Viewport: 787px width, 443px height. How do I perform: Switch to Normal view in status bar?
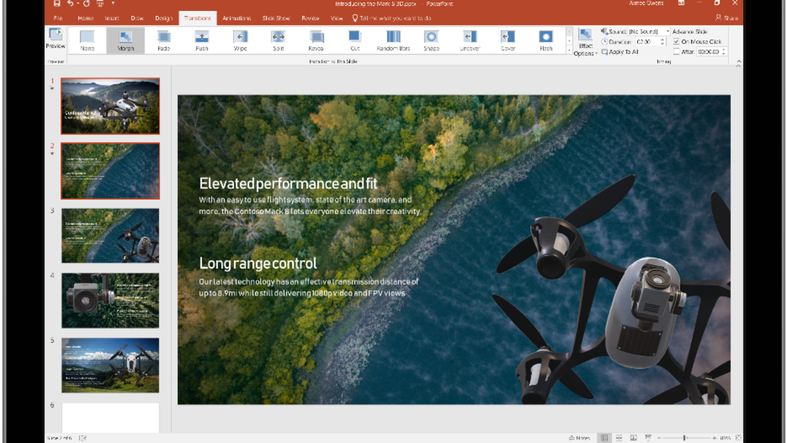(x=604, y=437)
